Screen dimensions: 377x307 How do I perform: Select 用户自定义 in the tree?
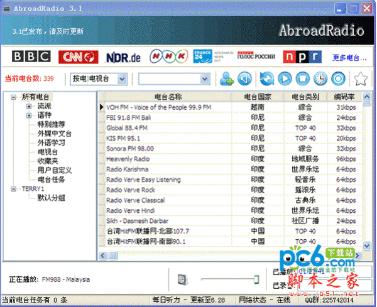click(x=55, y=170)
